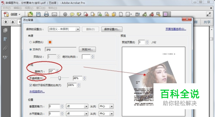Open the page settings gear dropdown icon

[x=129, y=14]
